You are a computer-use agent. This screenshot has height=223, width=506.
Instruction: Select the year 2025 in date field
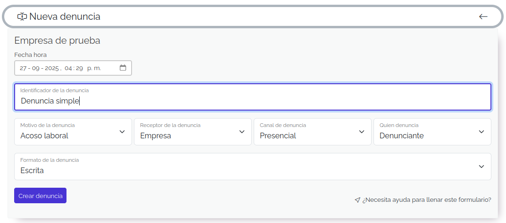point(52,68)
